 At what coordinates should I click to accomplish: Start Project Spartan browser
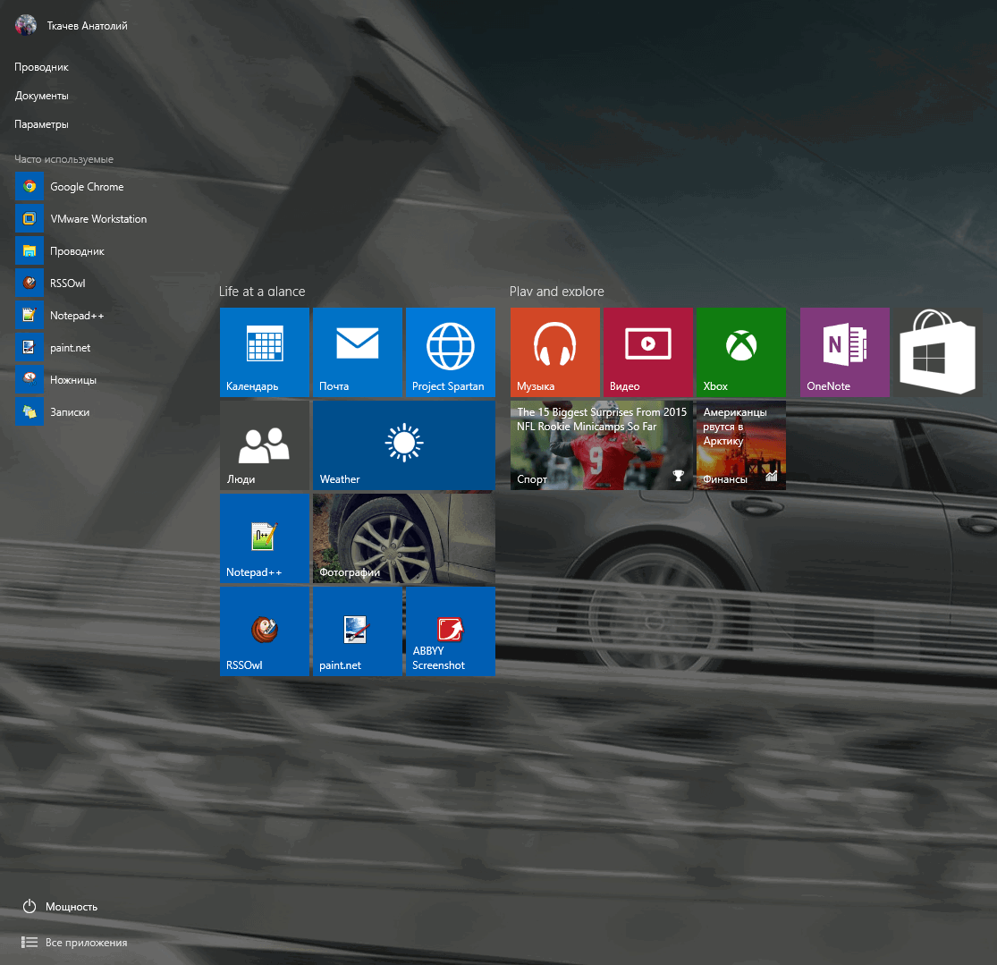450,351
